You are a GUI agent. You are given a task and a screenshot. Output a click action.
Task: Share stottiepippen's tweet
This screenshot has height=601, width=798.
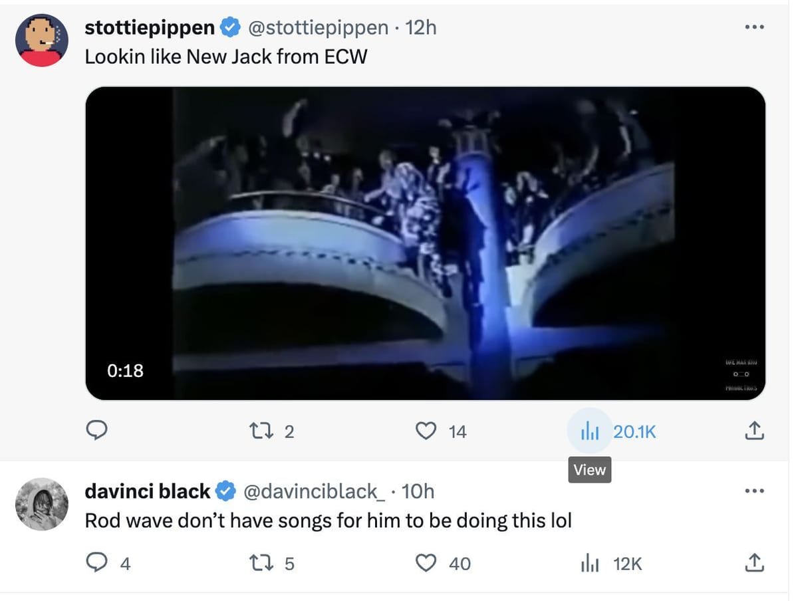[x=754, y=432]
